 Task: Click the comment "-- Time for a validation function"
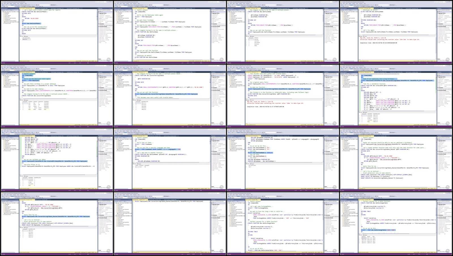pos(373,84)
